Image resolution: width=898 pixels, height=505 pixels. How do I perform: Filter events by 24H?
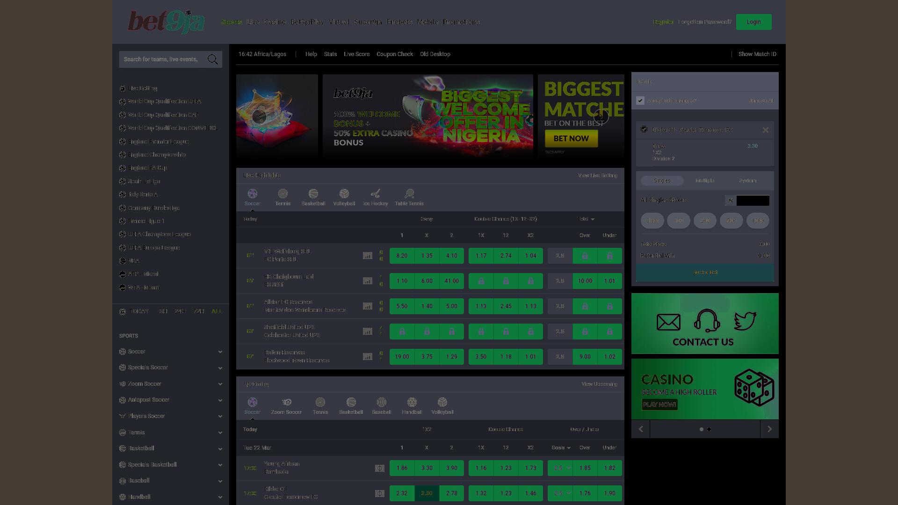180,311
